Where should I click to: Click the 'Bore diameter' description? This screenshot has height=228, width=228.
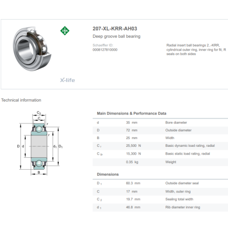[176, 123]
